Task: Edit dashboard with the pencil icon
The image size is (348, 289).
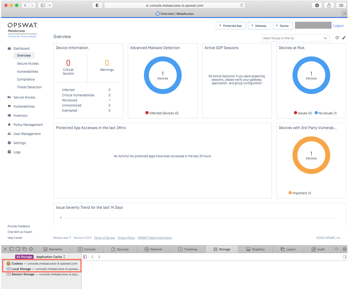Action: pyautogui.click(x=344, y=38)
